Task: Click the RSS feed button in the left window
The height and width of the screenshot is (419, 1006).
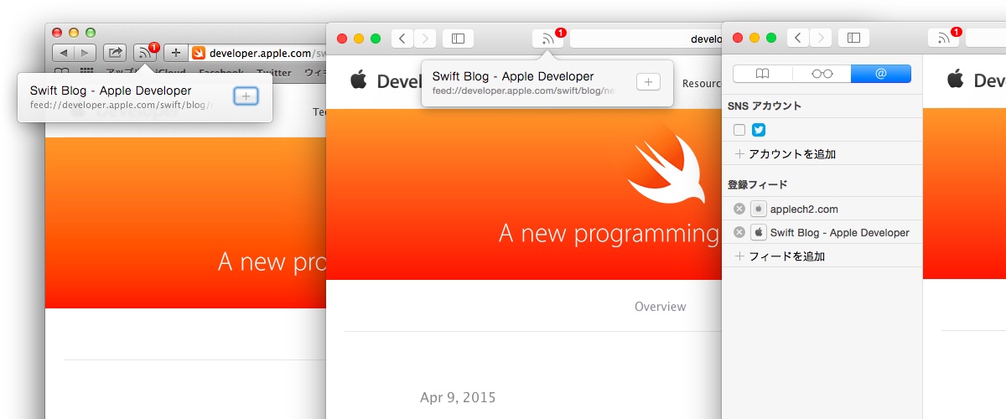Action: coord(145,53)
